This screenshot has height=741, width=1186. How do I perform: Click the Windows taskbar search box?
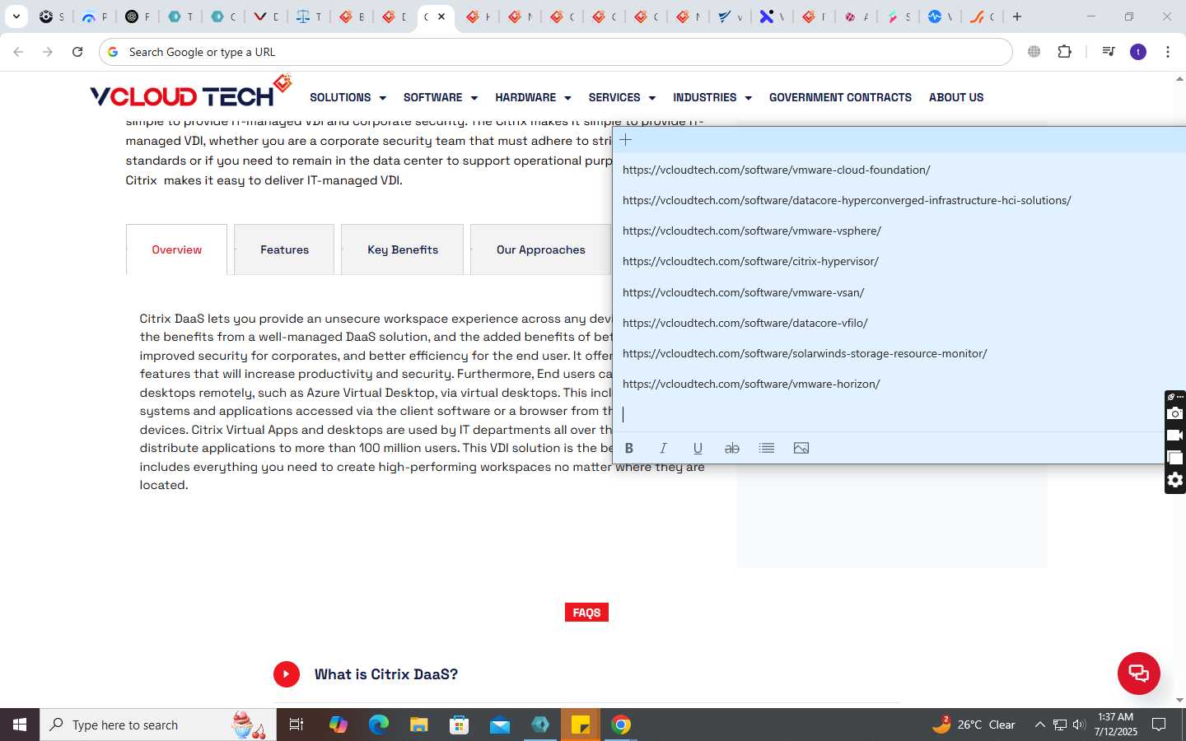pyautogui.click(x=158, y=725)
